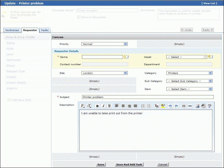Viewport: 224px width, 168px height.
Task: Open requester lookup icon beside Name field
Action: 126,57
